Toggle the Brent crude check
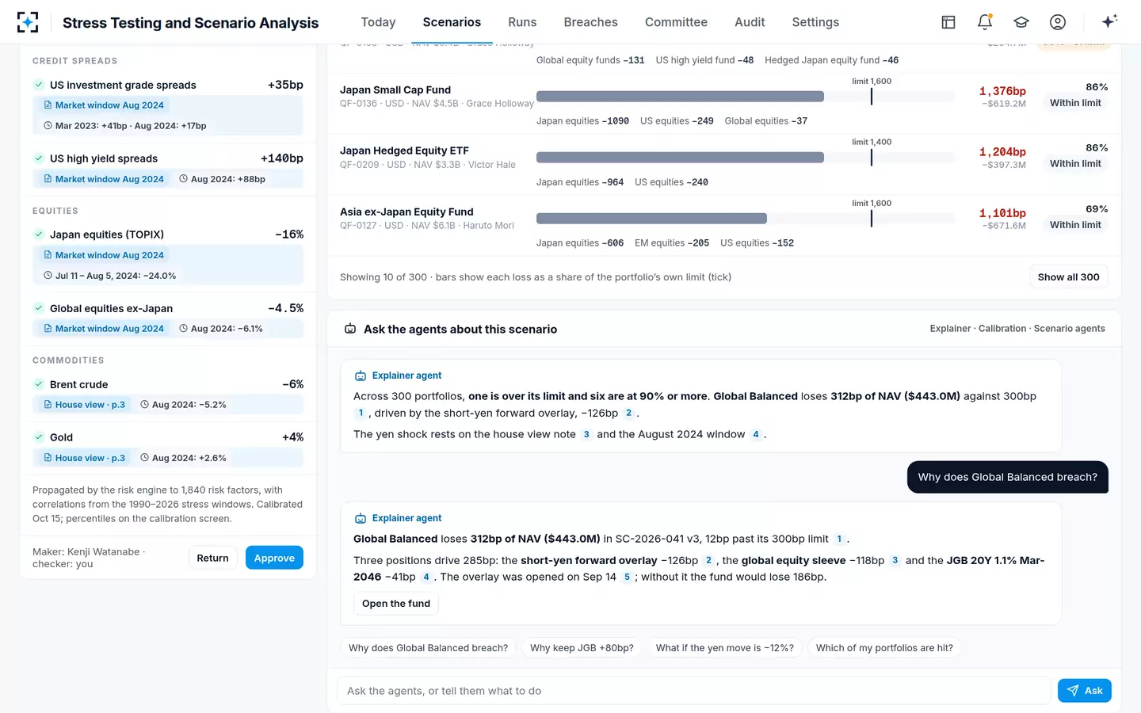The image size is (1141, 713). [x=39, y=384]
